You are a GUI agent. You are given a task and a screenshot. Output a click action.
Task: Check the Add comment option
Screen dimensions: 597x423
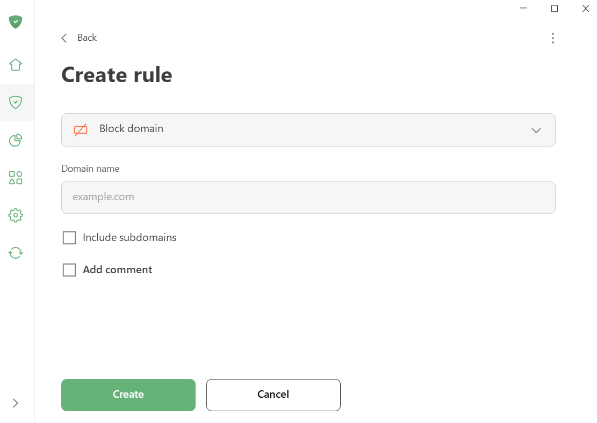coord(69,269)
